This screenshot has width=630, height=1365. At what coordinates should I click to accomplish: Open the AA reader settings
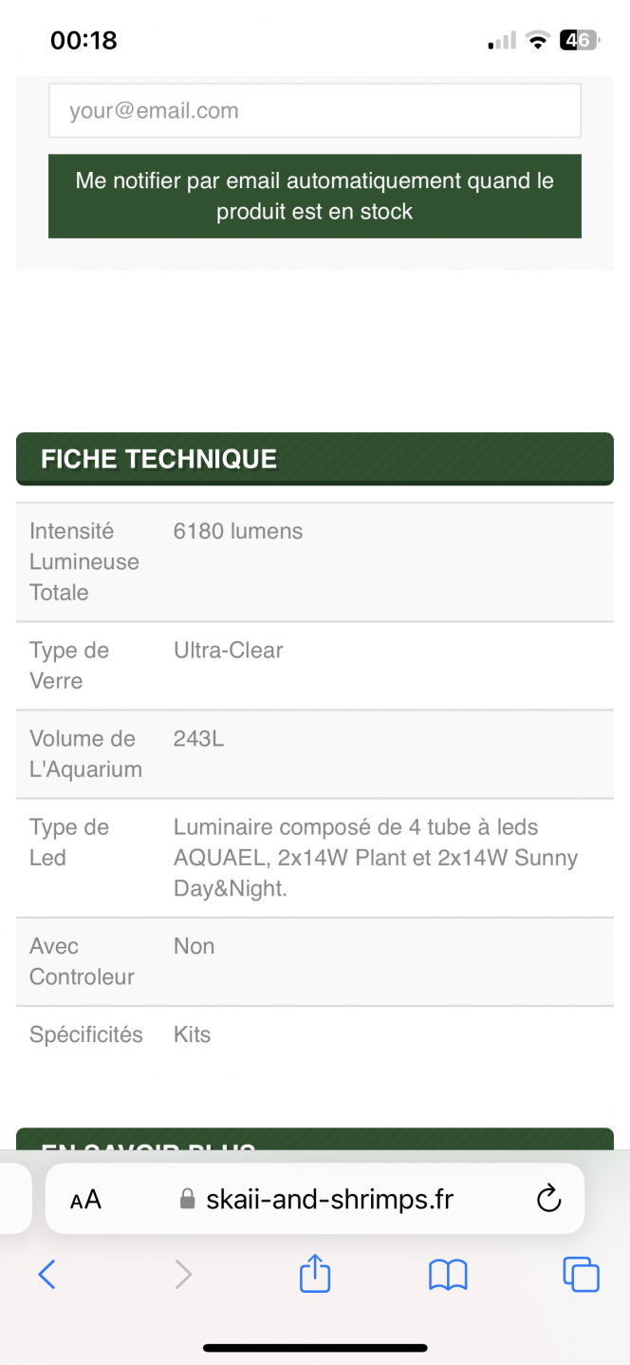(85, 1200)
